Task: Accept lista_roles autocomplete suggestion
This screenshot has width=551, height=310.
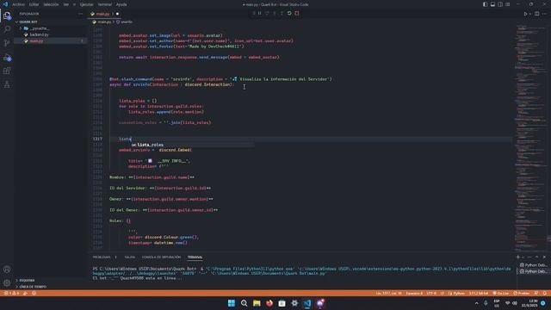Action: 193,145
